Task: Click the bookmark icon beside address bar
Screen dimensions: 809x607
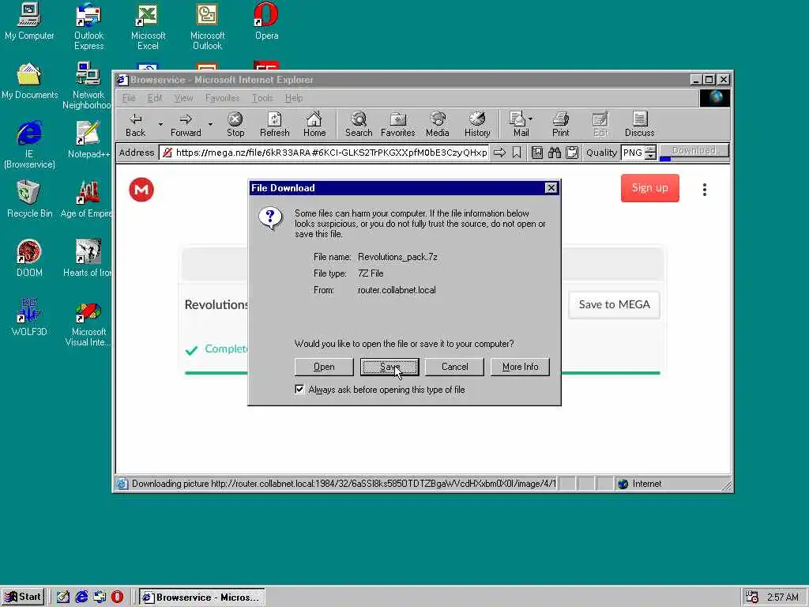Action: (517, 153)
